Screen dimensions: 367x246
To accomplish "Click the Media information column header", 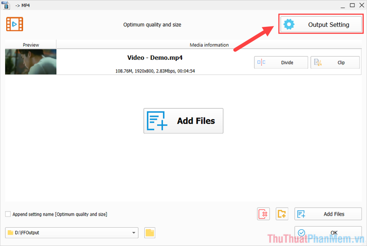I will [x=209, y=45].
